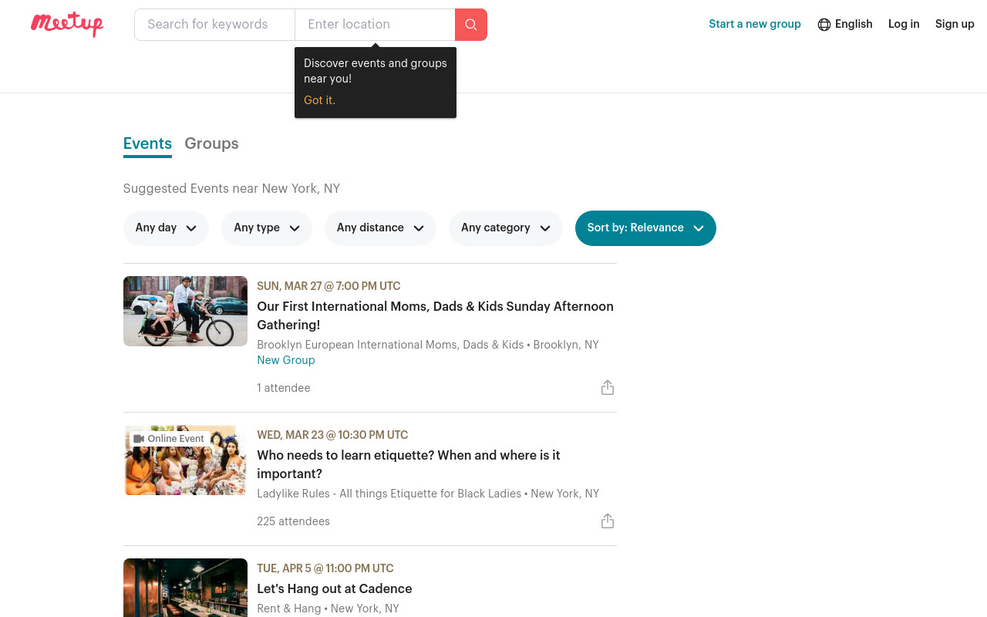The image size is (987, 617).
Task: Open Our First International Moms, Dads & Kids event
Action: pos(435,315)
